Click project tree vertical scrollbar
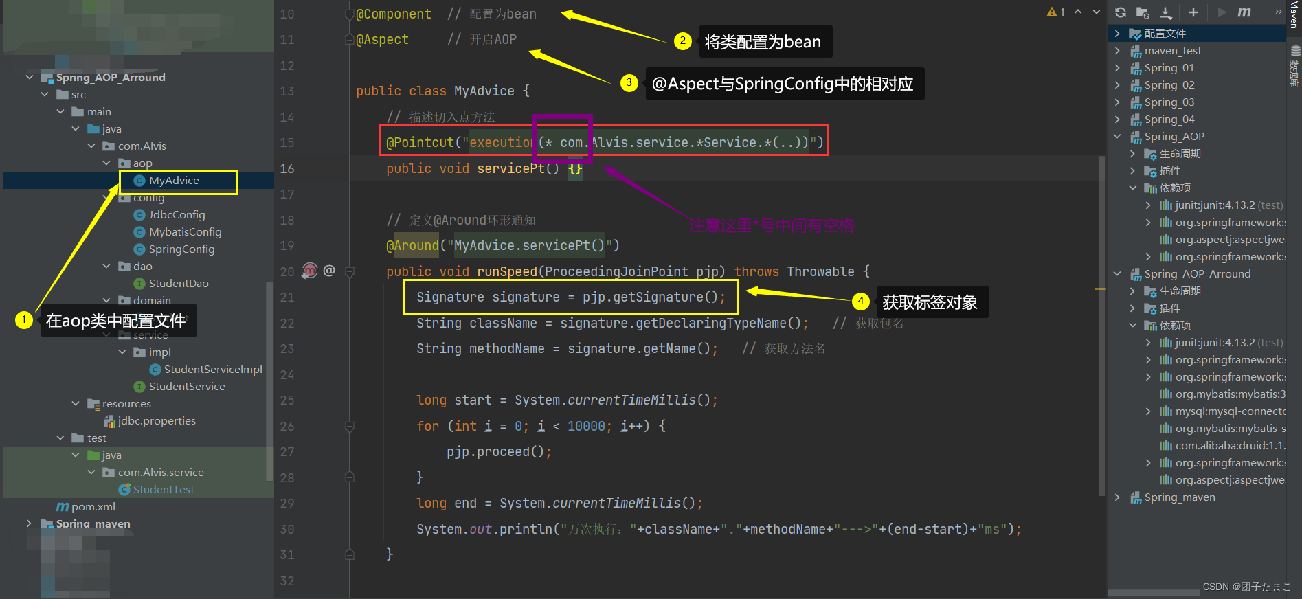1302x599 pixels. (x=269, y=381)
